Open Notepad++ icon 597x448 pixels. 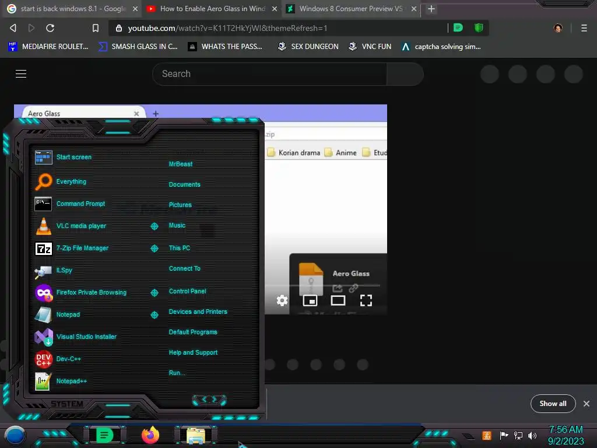43,381
